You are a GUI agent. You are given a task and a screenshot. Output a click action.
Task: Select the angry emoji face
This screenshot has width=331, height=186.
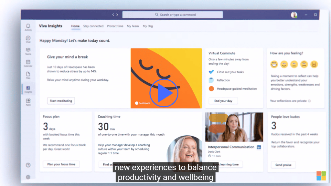tap(314, 64)
